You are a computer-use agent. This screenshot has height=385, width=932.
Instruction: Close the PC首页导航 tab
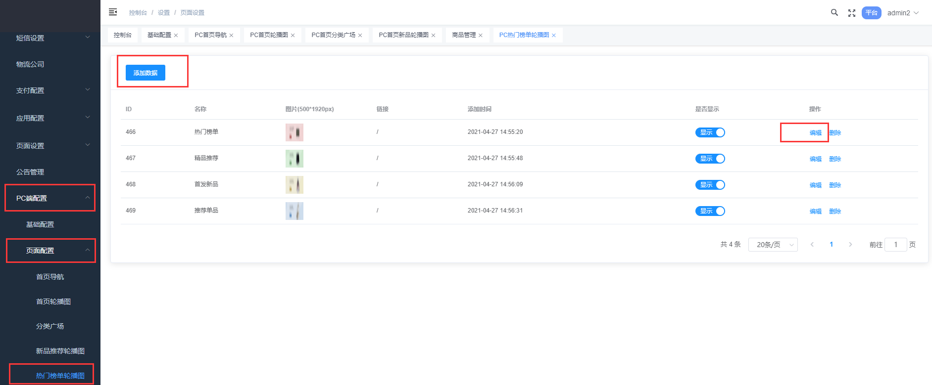(x=231, y=36)
